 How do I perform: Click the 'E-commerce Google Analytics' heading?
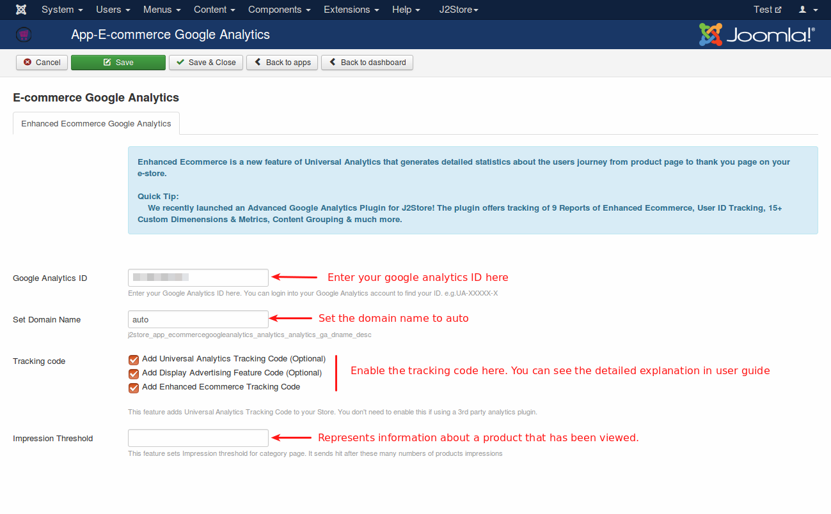pyautogui.click(x=96, y=98)
